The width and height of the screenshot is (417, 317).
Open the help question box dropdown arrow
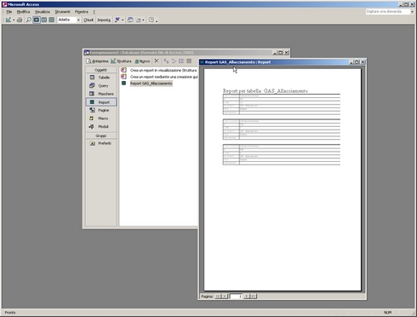pos(412,12)
